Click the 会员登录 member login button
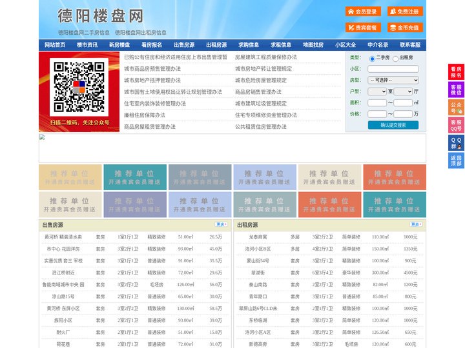The width and height of the screenshot is (465, 348). (363, 12)
